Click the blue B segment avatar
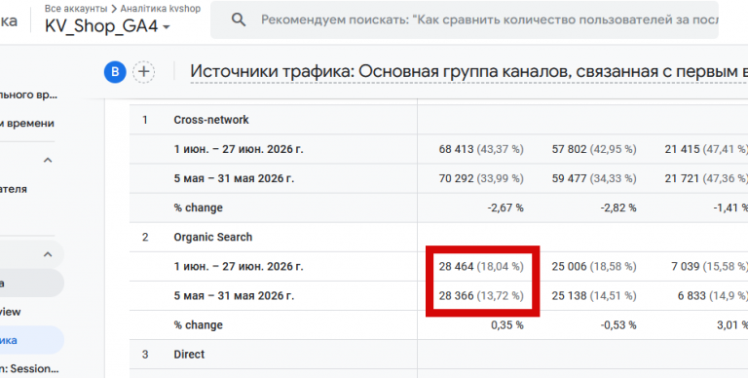This screenshot has width=748, height=378. [x=115, y=72]
